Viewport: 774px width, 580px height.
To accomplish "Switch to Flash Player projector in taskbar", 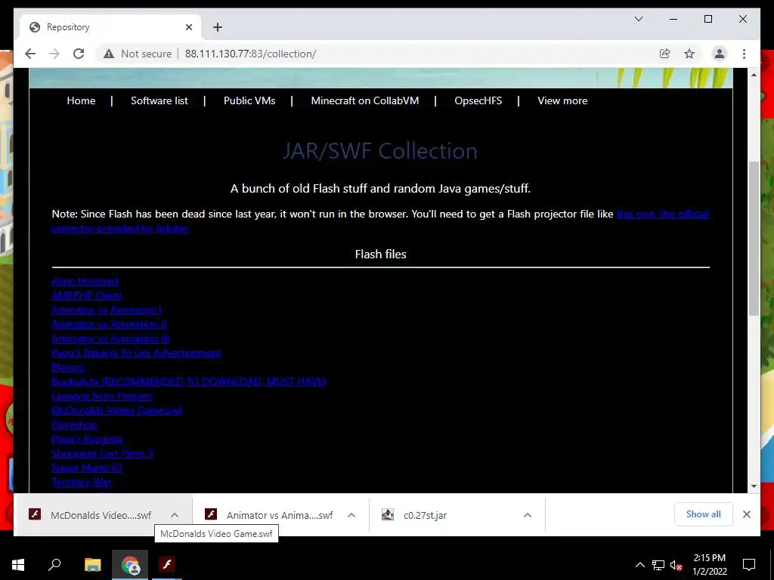I will (167, 565).
